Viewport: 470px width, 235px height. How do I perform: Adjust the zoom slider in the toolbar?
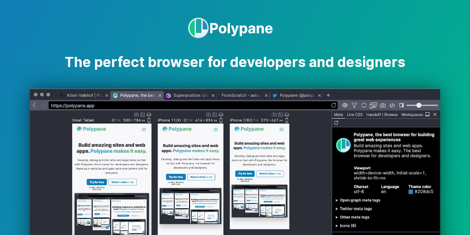click(422, 105)
